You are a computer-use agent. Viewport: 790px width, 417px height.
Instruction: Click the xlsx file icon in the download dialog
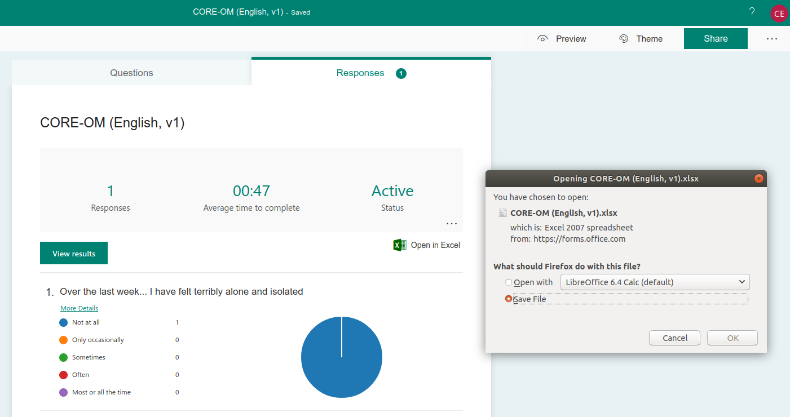pos(504,212)
